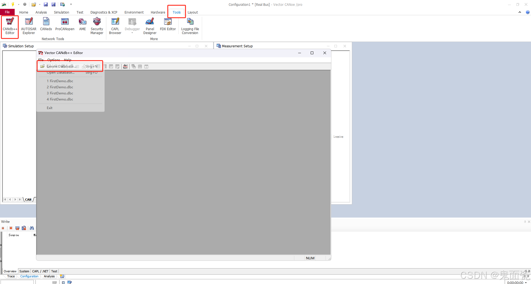Viewport: 531px width, 284px height.
Task: Expand the start measurement dropdown arrow
Action: (x=19, y=4)
